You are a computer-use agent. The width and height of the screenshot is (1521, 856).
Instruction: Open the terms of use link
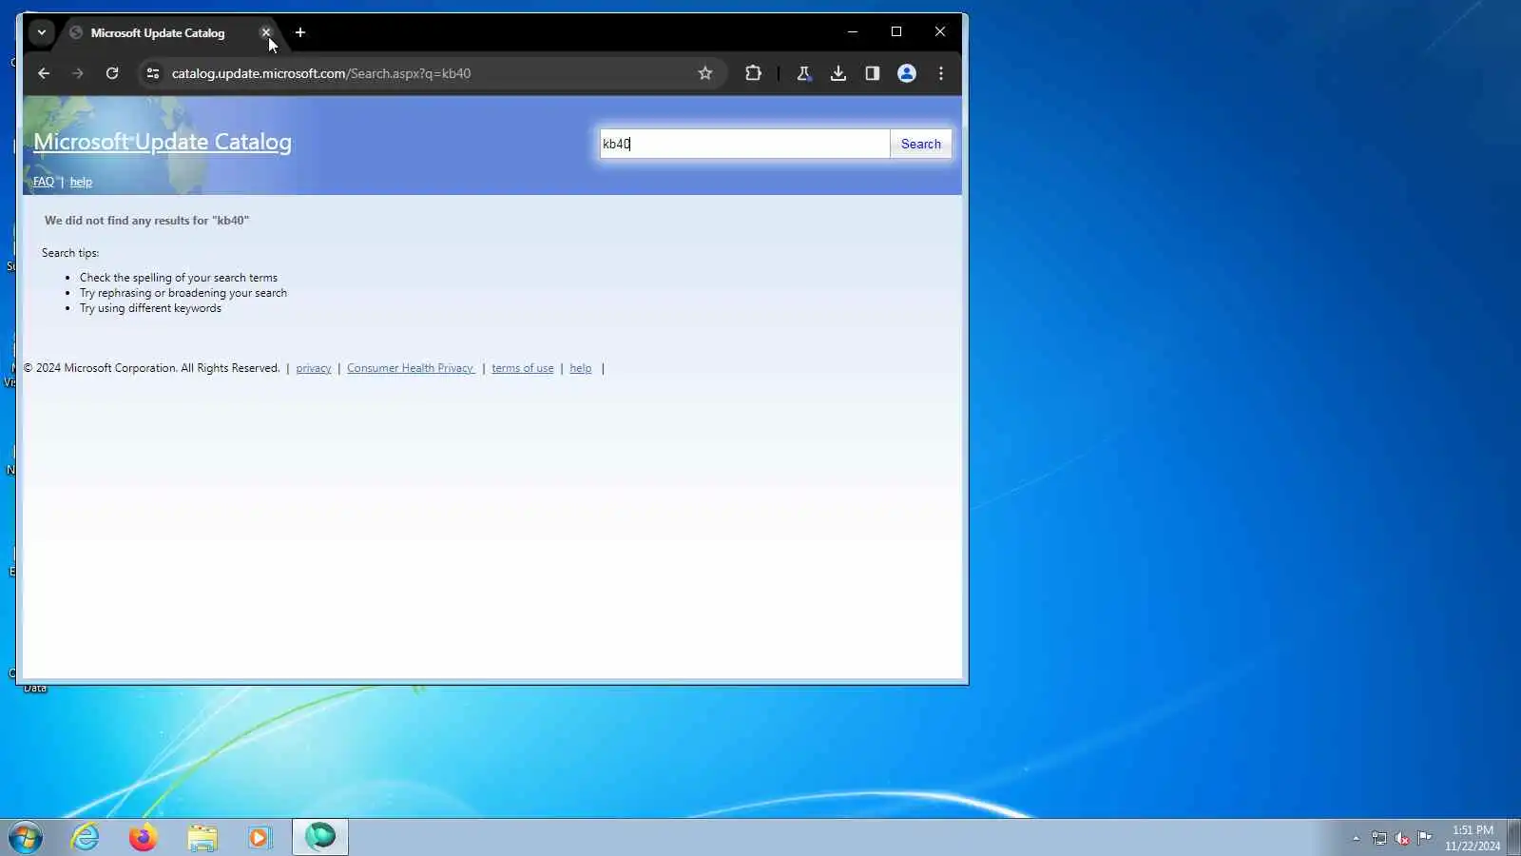click(x=523, y=368)
